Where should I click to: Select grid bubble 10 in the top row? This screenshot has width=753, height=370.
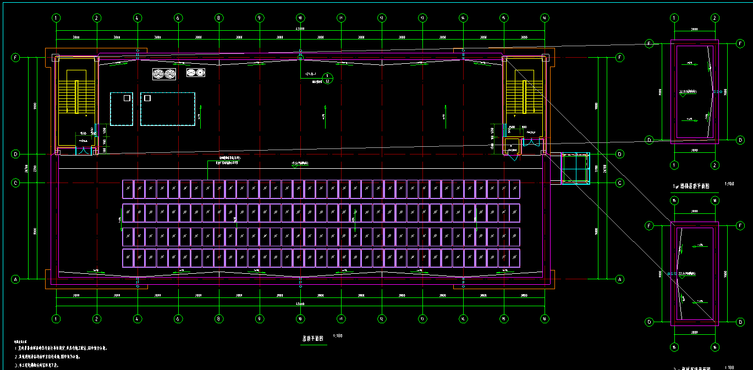click(x=300, y=18)
